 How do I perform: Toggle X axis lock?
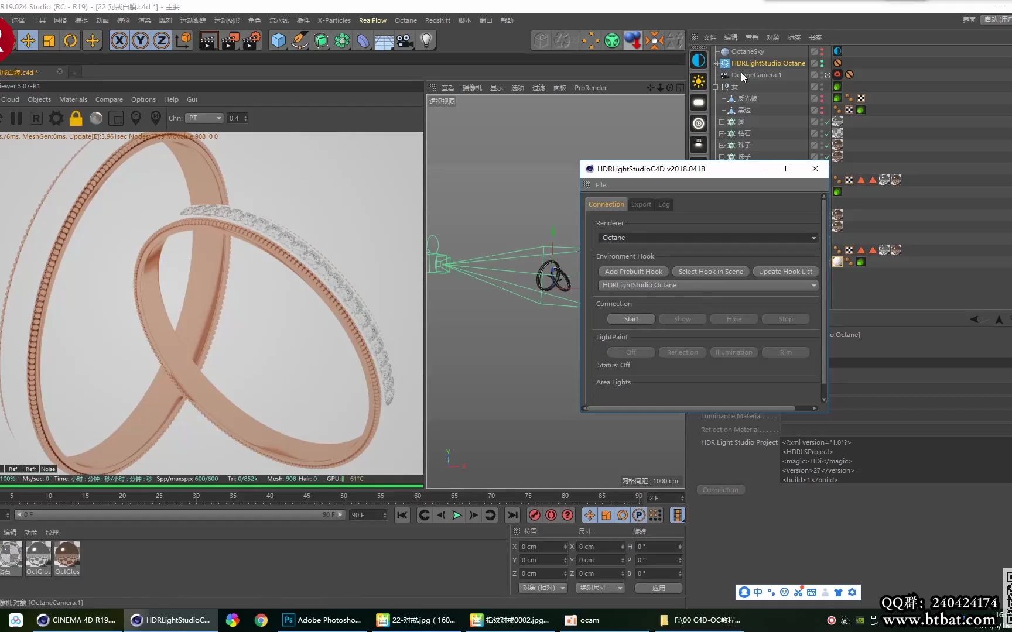119,40
